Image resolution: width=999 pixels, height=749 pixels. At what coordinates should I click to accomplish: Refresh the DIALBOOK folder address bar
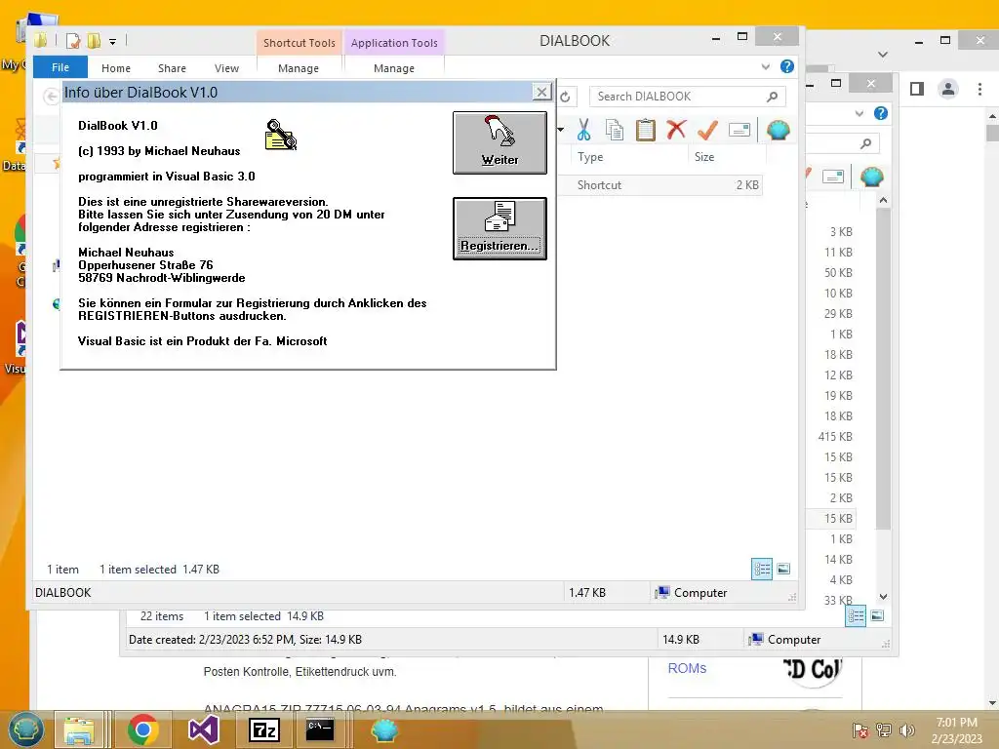click(x=565, y=97)
